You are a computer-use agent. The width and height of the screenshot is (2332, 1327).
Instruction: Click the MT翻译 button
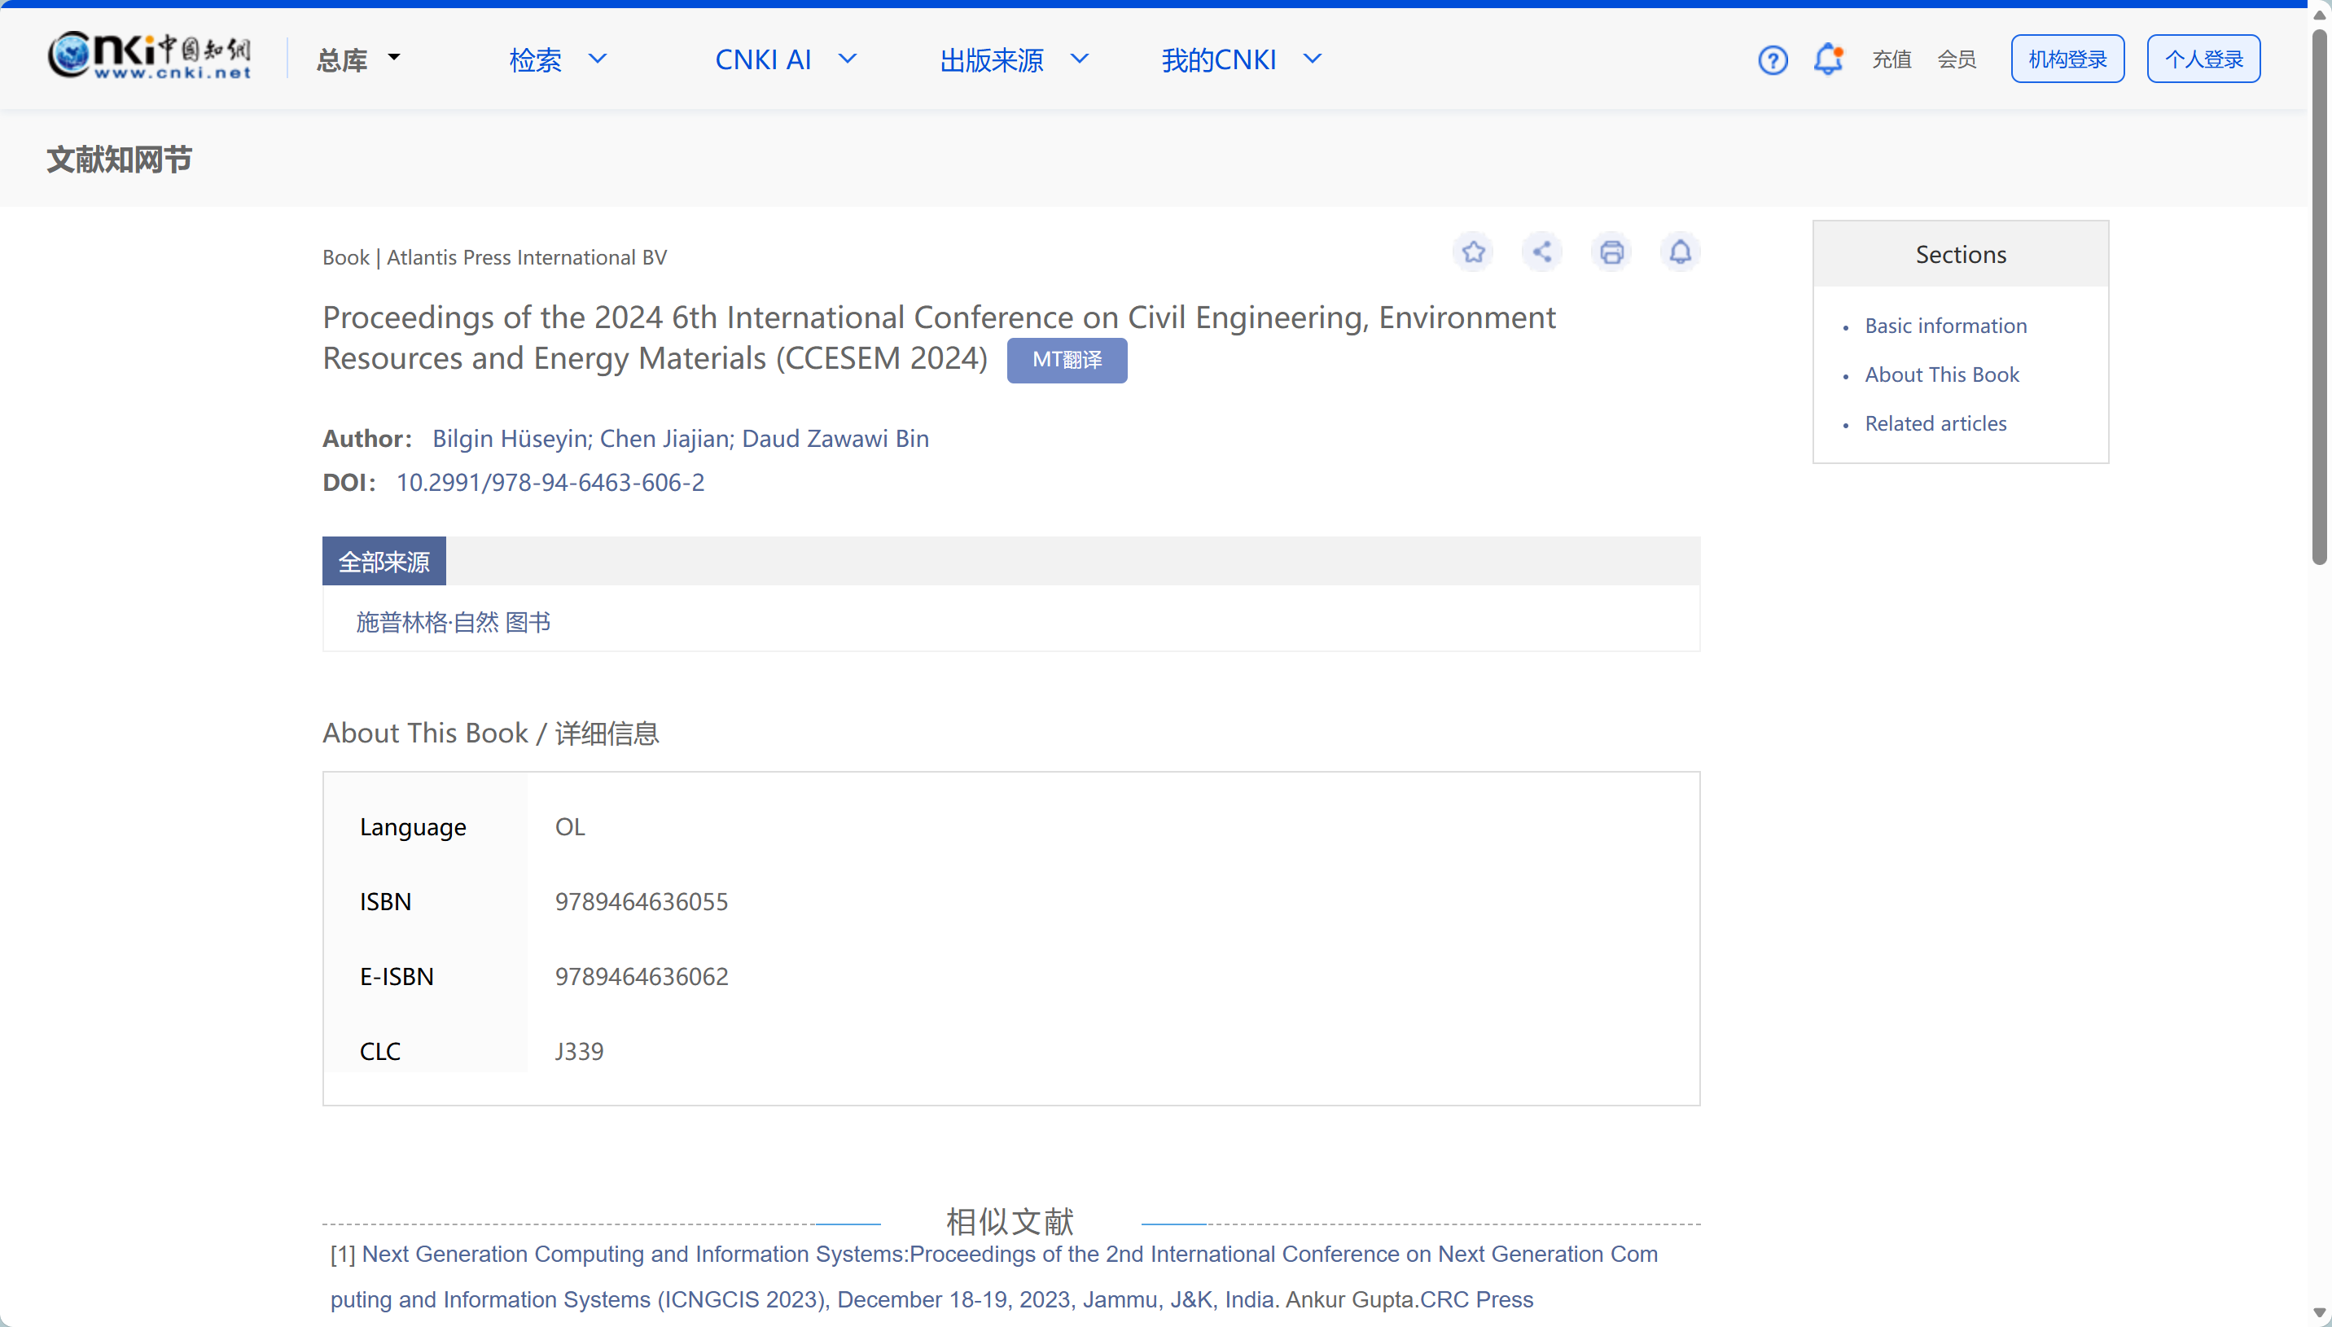[x=1066, y=360]
